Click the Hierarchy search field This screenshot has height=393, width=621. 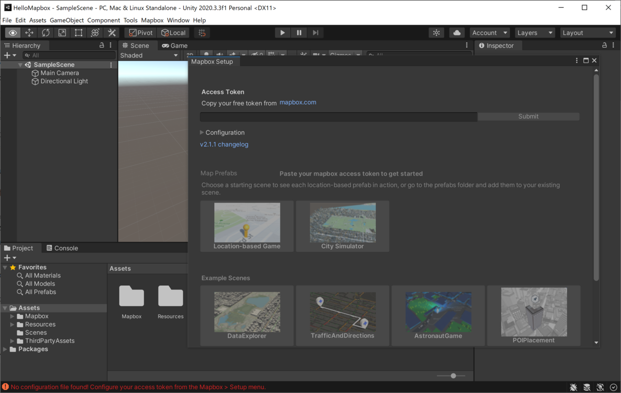[x=69, y=55]
